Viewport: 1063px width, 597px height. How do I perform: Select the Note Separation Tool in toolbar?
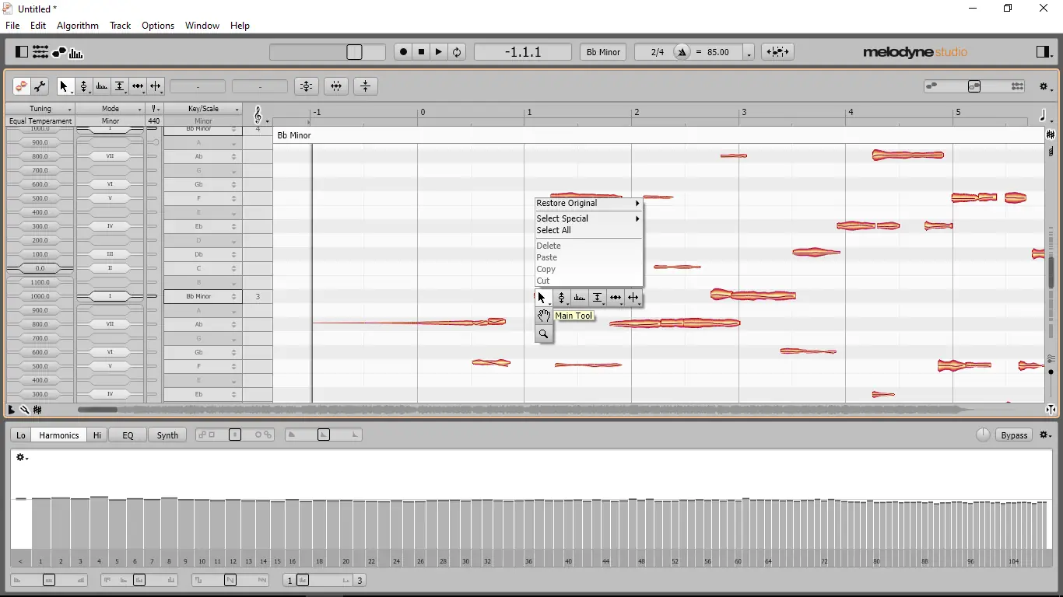(156, 86)
